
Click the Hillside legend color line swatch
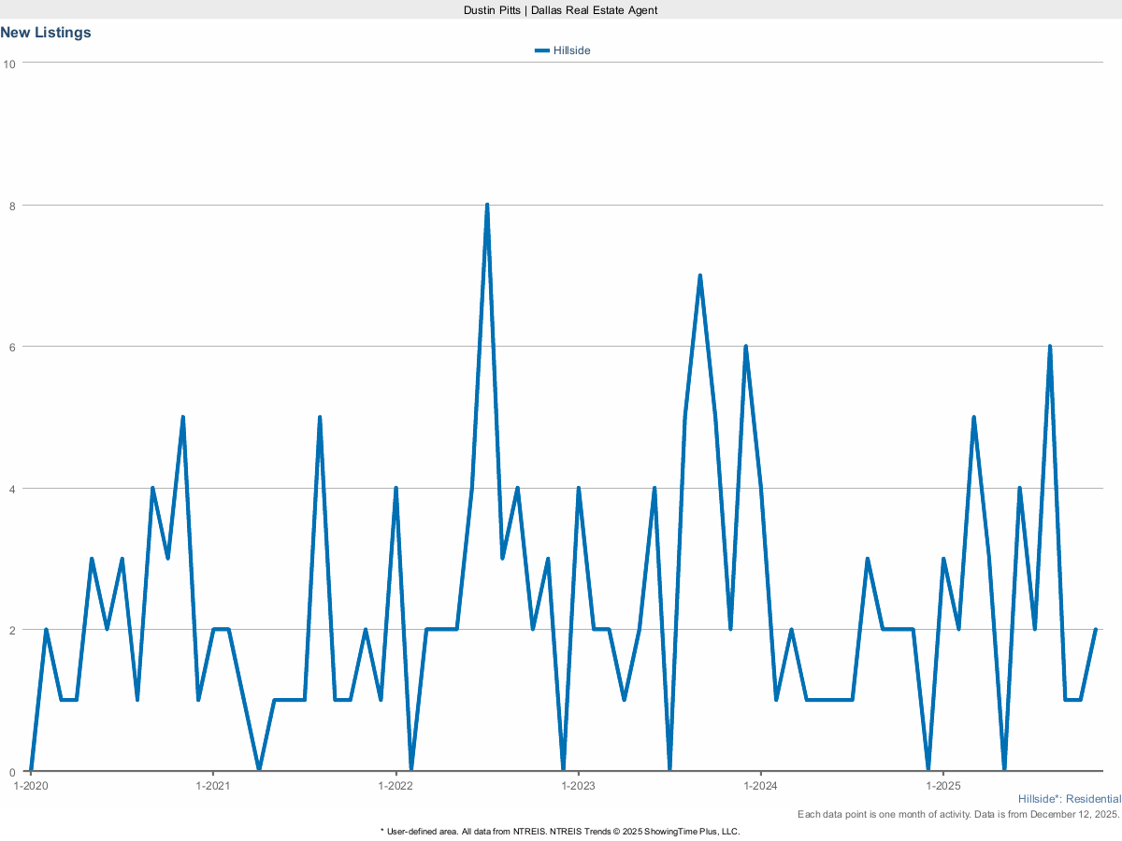(x=541, y=50)
